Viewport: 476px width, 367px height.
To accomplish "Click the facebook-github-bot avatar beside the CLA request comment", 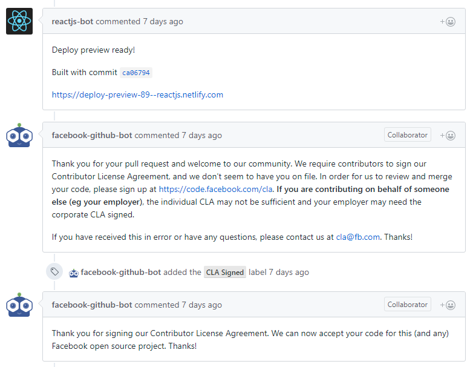I will point(19,136).
